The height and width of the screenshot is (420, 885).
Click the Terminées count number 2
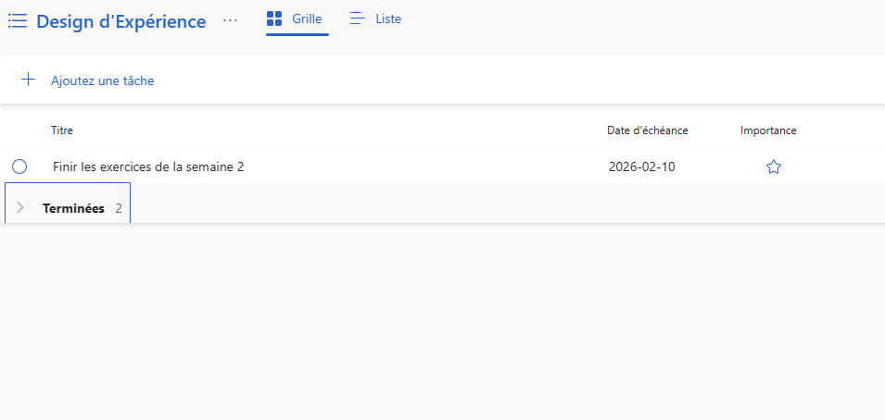[x=119, y=208]
